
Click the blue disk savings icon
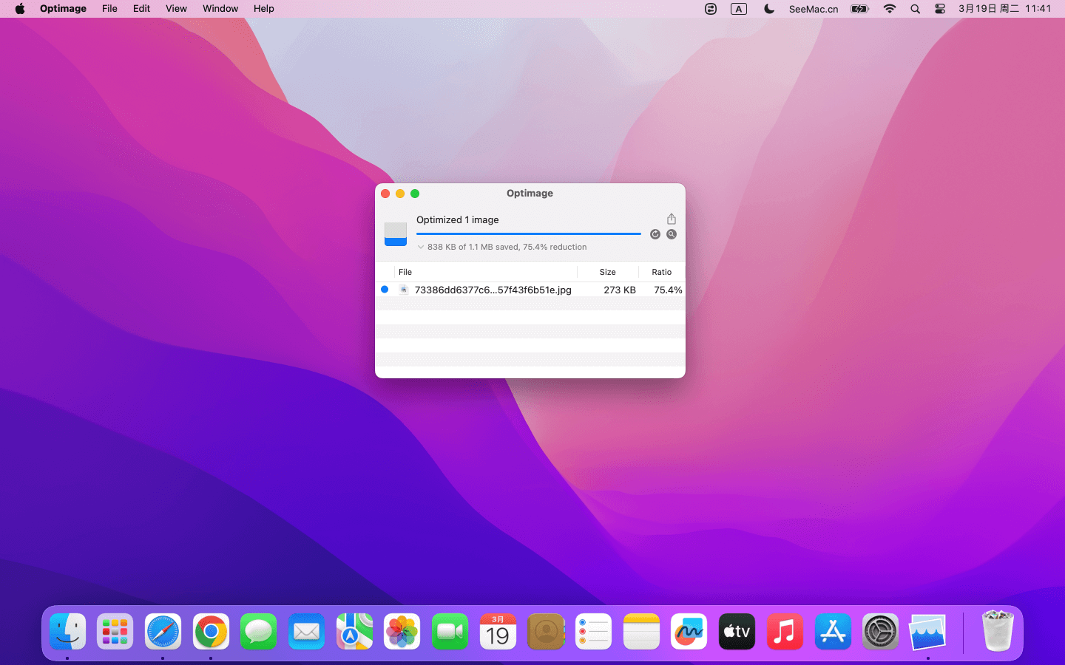[x=396, y=234]
